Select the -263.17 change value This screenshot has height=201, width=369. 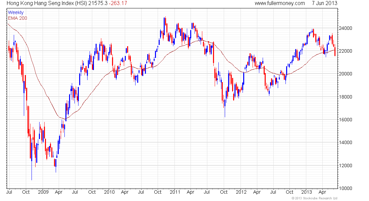(x=118, y=3)
